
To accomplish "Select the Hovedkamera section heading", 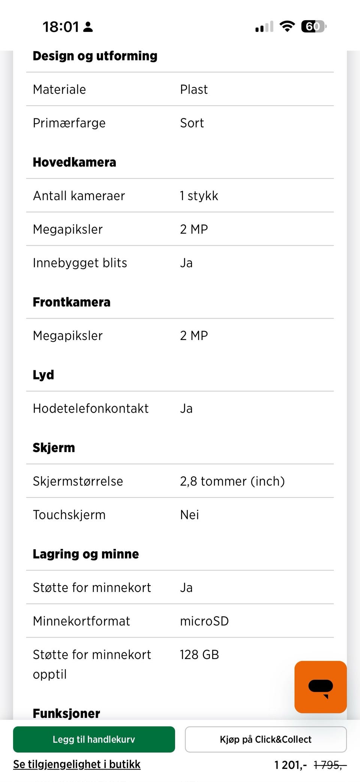I will (74, 162).
